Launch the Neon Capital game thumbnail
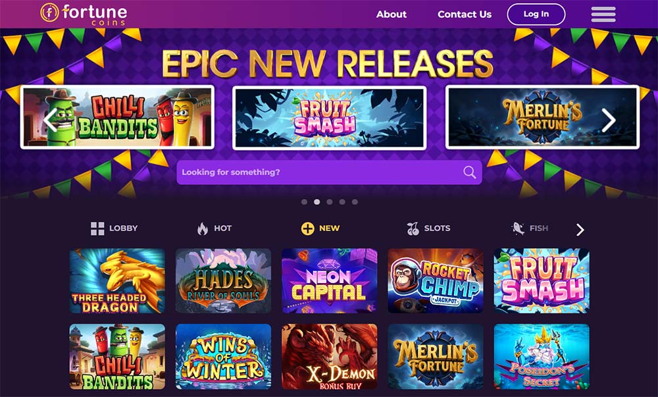Image resolution: width=658 pixels, height=397 pixels. [x=330, y=280]
